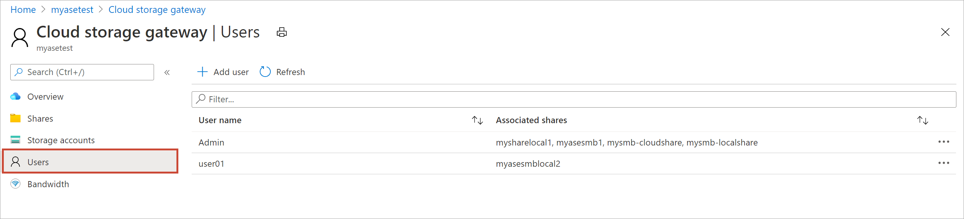Click the print icon beside the page title

point(282,33)
